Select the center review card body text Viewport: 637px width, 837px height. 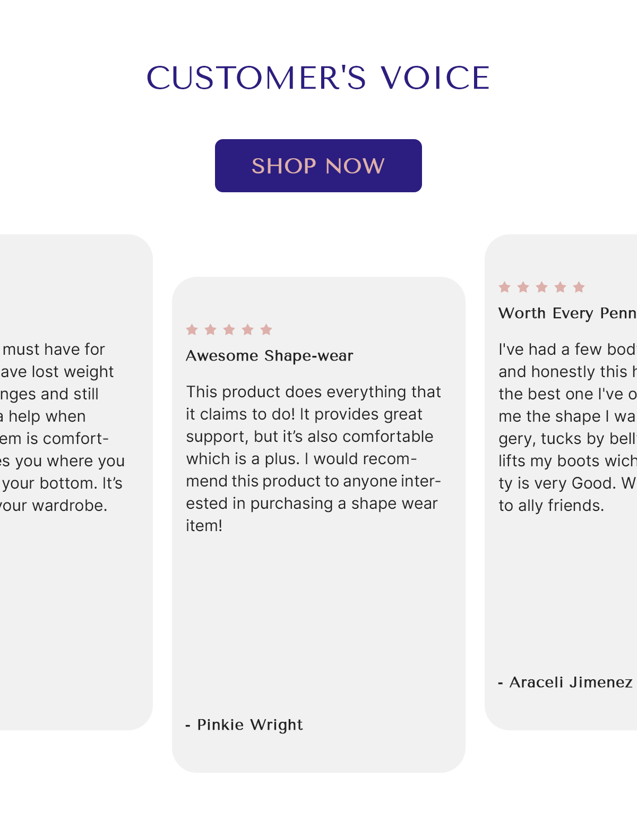313,459
